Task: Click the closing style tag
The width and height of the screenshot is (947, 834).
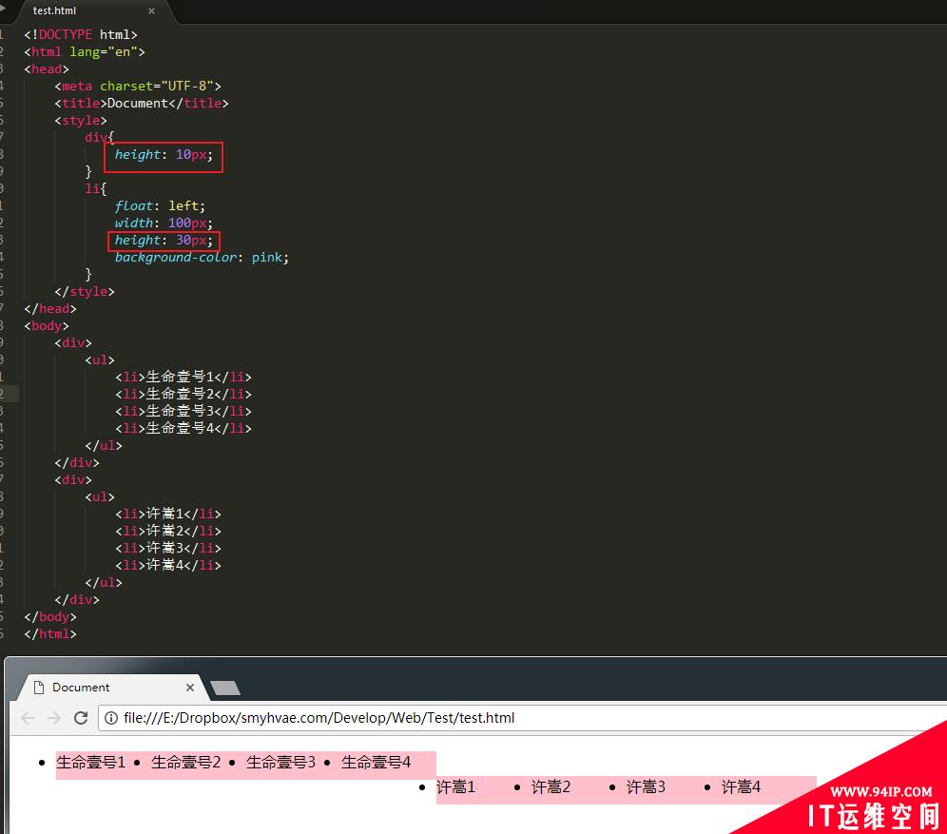Action: point(85,291)
